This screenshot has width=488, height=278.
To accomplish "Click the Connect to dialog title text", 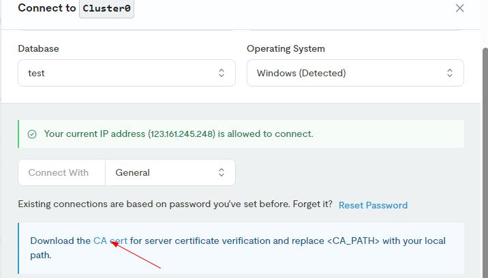I will click(x=46, y=8).
